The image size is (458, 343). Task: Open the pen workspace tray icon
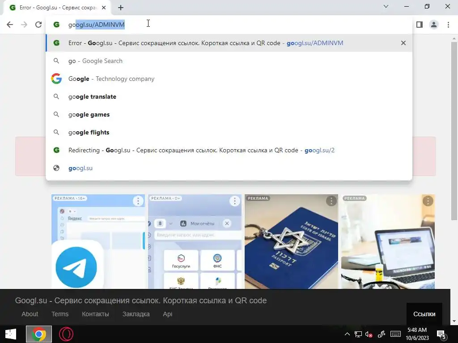tap(381, 334)
